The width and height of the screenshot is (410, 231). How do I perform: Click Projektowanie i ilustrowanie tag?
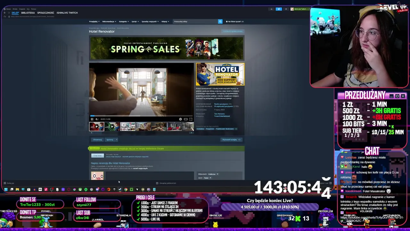225,129
